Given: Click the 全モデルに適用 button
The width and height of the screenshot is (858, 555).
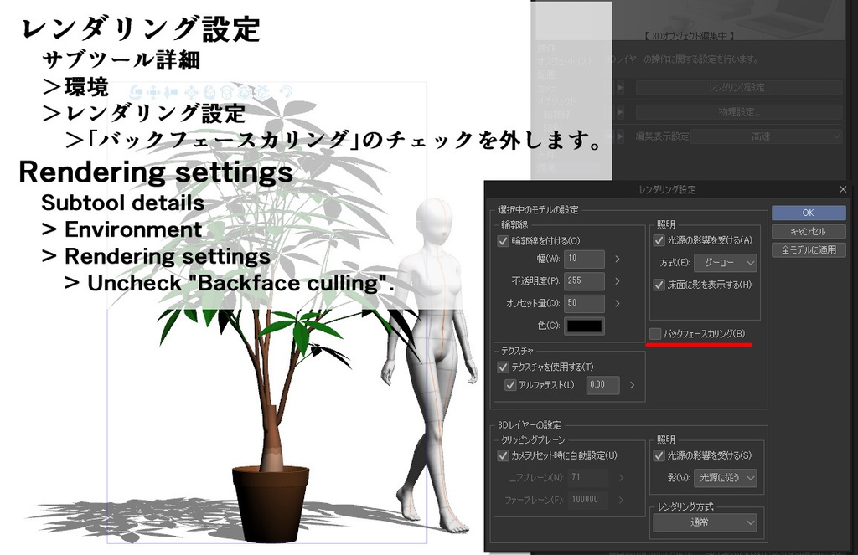Looking at the screenshot, I should tap(807, 249).
